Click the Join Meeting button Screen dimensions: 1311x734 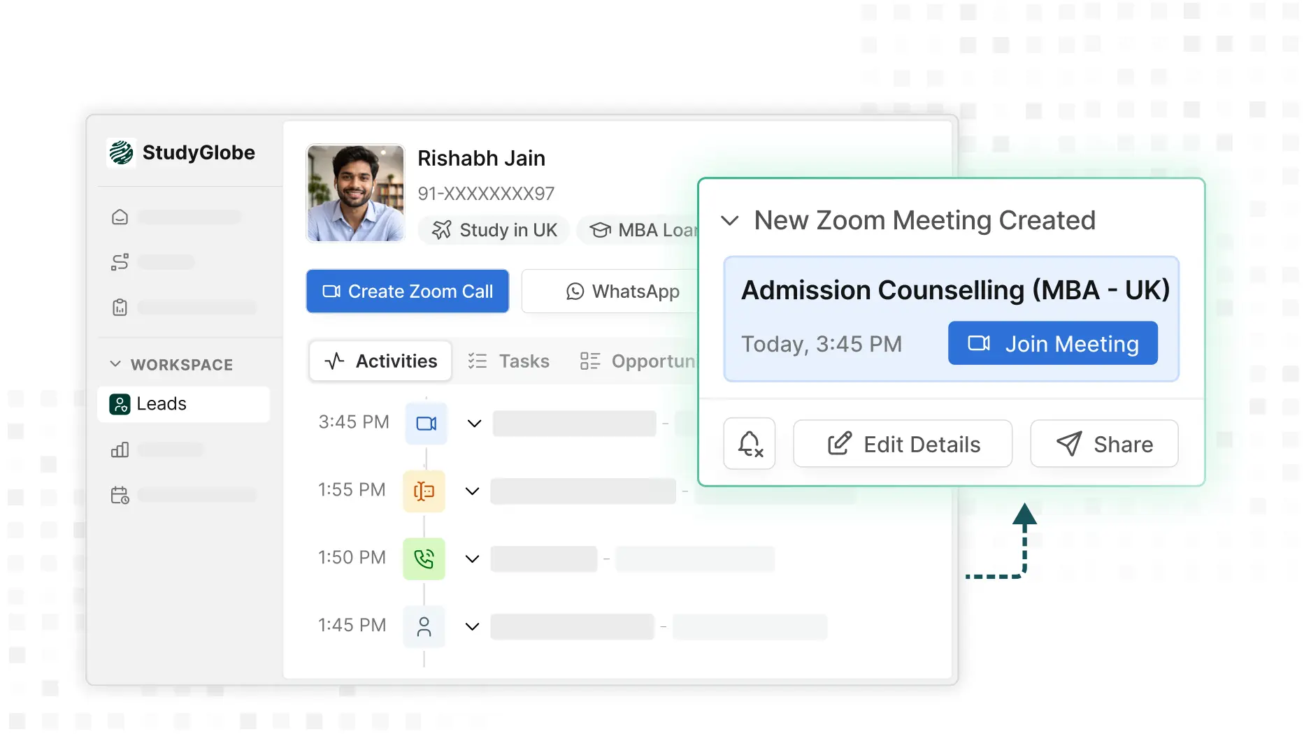pos(1052,343)
